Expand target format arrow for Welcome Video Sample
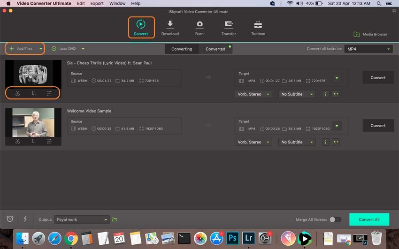Image resolution: width=399 pixels, height=249 pixels. (337, 126)
